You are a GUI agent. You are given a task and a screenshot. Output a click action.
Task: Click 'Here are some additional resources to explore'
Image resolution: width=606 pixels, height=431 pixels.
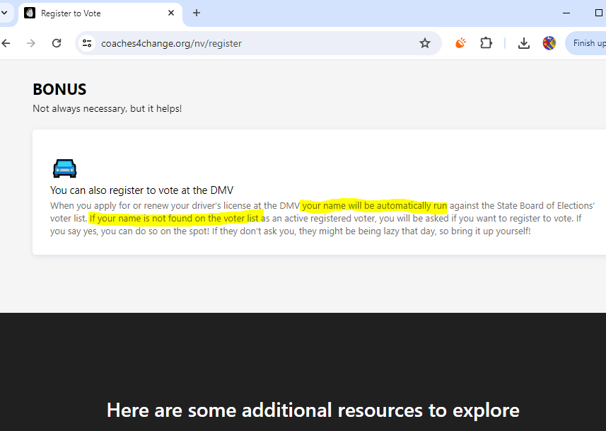pyautogui.click(x=313, y=410)
